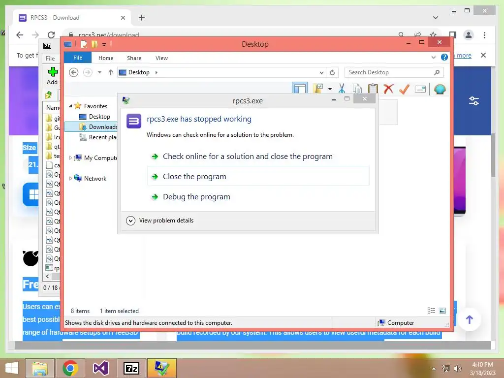Open Chrome three-dot menu
Image resolution: width=504 pixels, height=378 pixels.
coord(484,35)
